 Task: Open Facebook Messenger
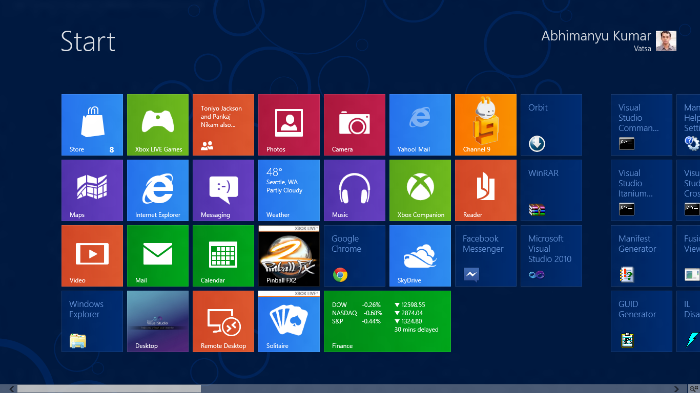pyautogui.click(x=486, y=256)
